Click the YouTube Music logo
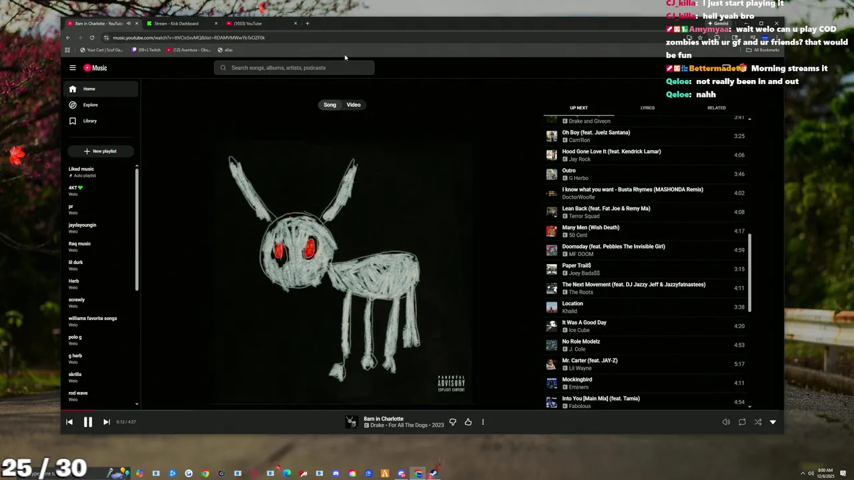The image size is (854, 480). point(95,68)
